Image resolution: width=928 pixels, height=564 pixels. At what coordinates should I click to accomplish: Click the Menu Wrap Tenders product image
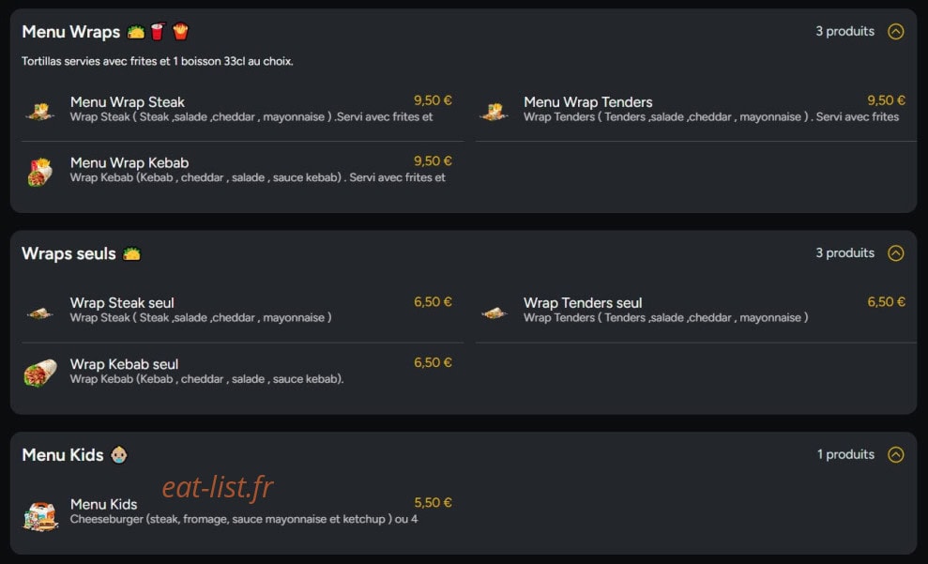tap(494, 111)
